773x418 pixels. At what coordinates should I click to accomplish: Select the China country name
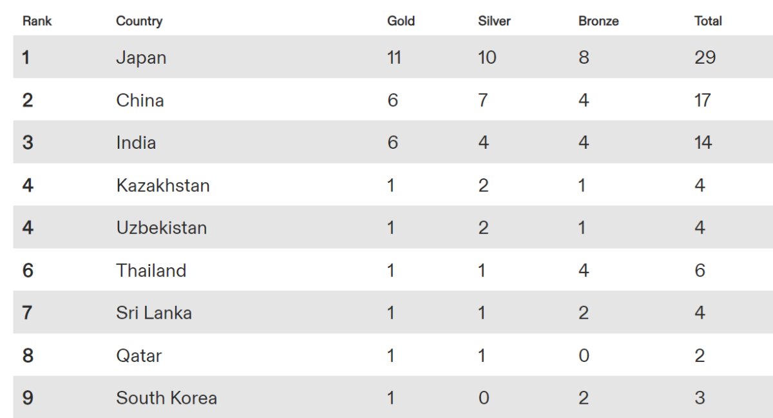coord(140,100)
